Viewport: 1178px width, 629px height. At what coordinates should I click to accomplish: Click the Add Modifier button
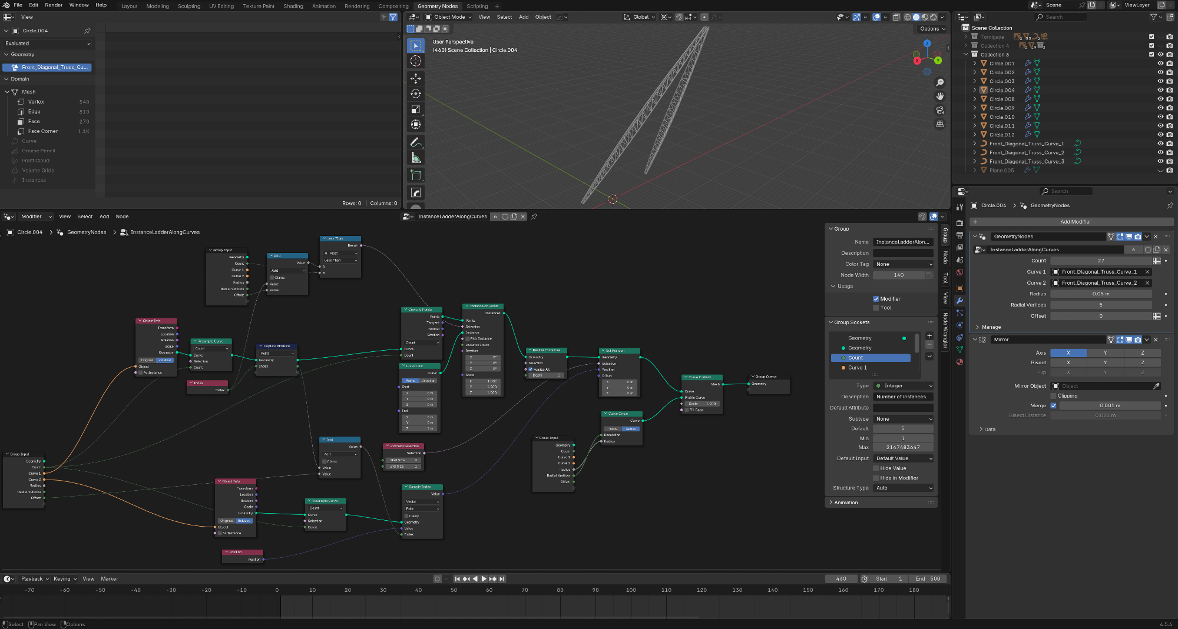[x=1075, y=222]
